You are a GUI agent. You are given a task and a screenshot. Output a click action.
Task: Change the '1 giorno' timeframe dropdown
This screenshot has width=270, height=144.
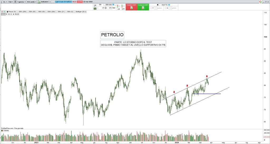(21, 2)
